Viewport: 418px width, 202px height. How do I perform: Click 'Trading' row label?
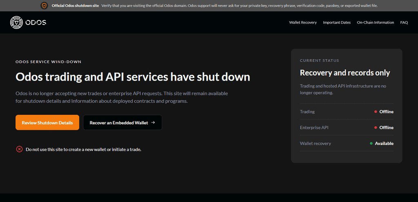click(307, 112)
